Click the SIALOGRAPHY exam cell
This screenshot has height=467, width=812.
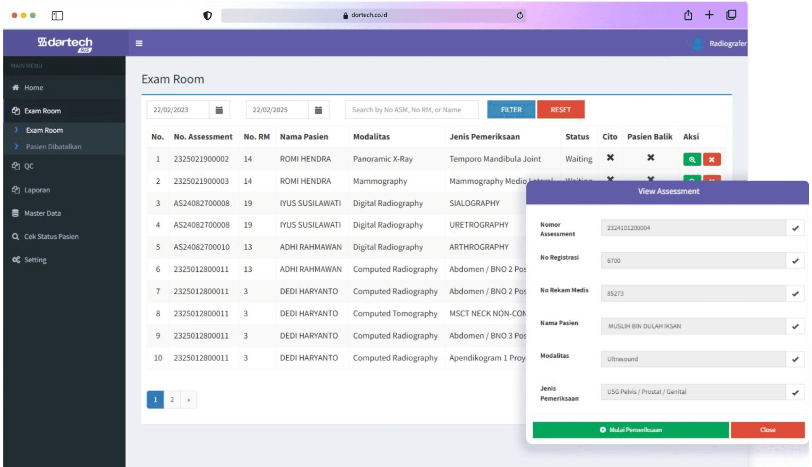point(474,203)
